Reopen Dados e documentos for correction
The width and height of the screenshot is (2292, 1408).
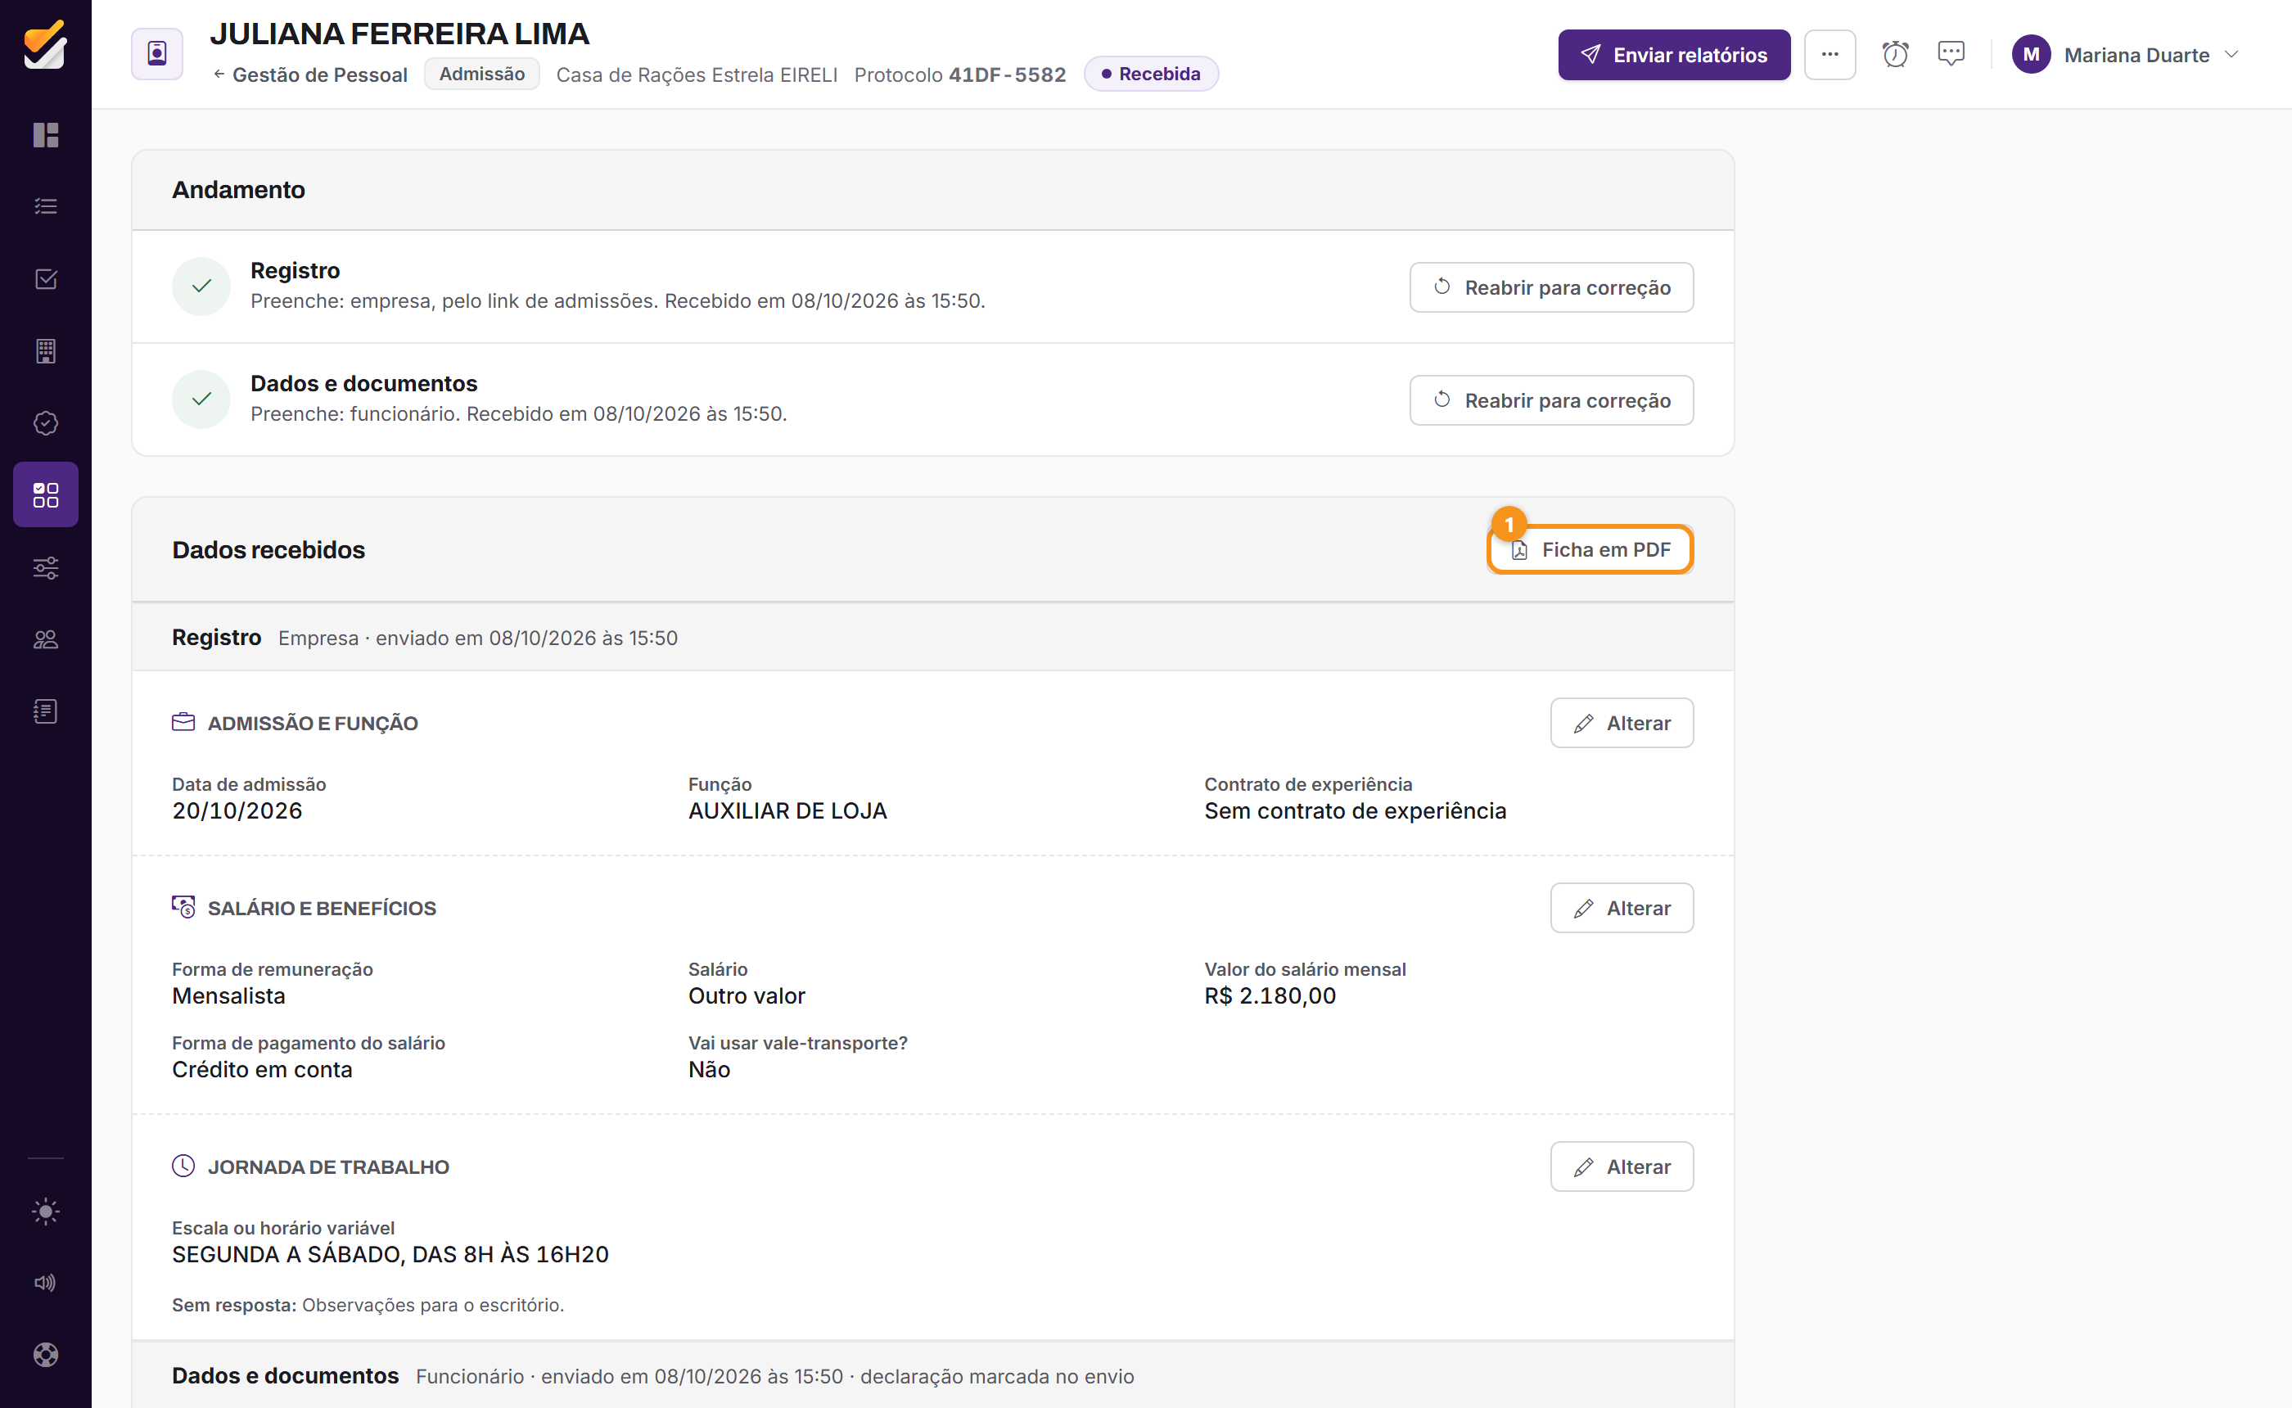click(x=1551, y=400)
